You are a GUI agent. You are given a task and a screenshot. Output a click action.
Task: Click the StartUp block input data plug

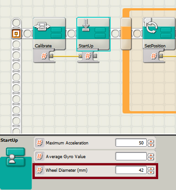(80, 56)
